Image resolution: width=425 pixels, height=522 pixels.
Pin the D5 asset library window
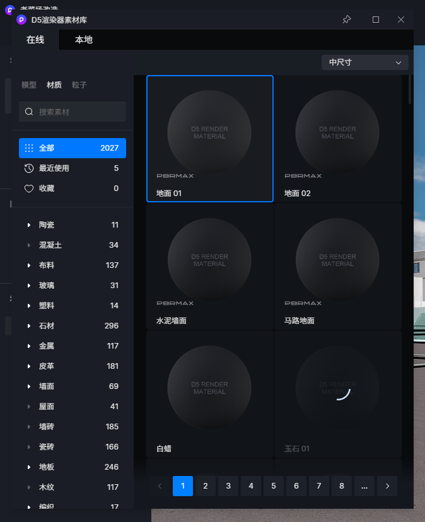346,20
